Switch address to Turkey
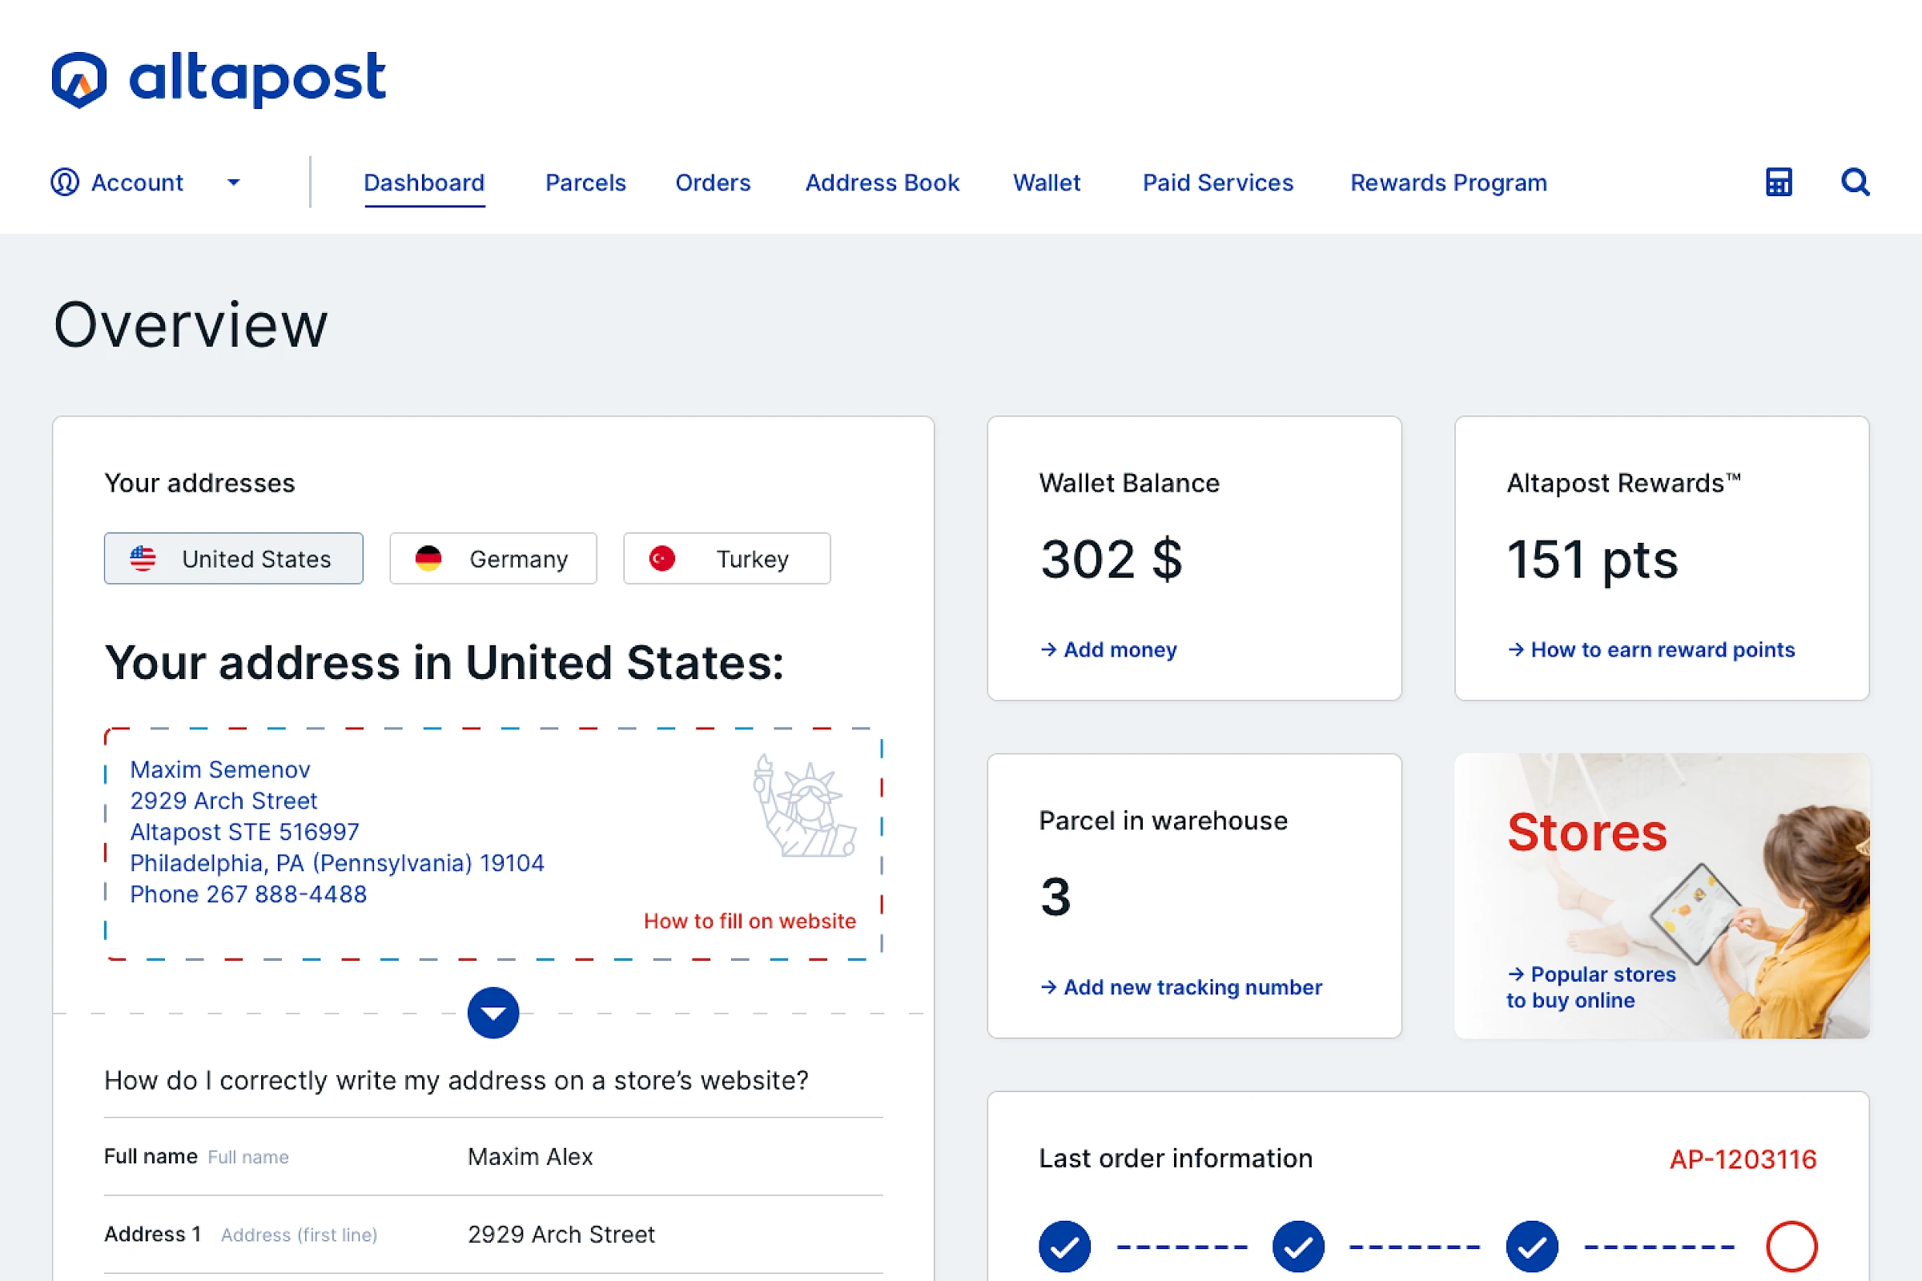1922x1281 pixels. [726, 559]
